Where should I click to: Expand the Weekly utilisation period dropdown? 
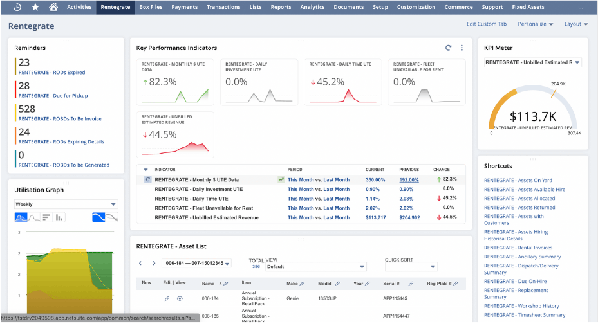pos(66,204)
